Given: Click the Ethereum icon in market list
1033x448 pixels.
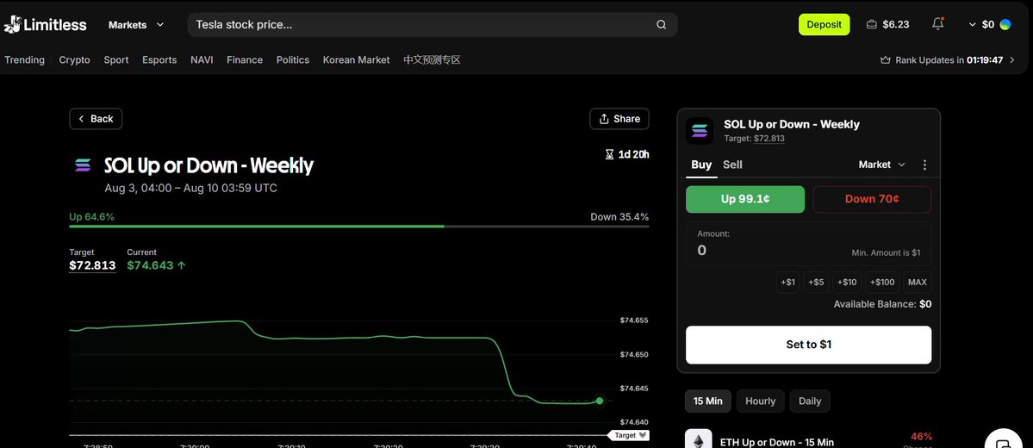Looking at the screenshot, I should [699, 439].
